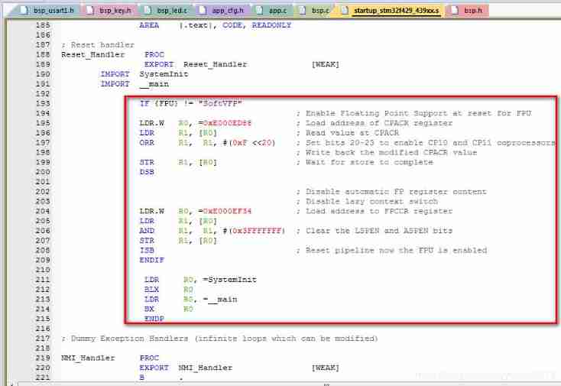Place cursor on the DSB instruction

[x=147, y=172]
